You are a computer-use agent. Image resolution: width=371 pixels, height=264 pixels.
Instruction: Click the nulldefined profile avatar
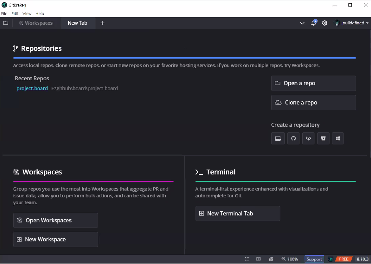click(337, 23)
